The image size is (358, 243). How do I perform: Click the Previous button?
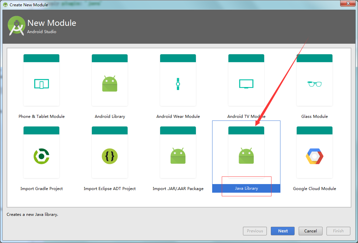point(255,231)
